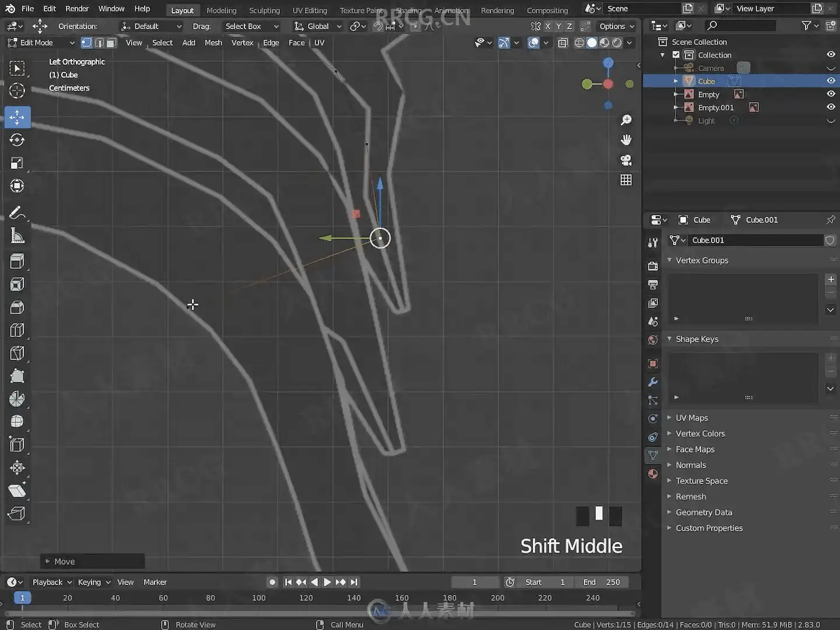Switch to the Modeling workspace tab
Screen dimensions: 840x630
(222, 10)
